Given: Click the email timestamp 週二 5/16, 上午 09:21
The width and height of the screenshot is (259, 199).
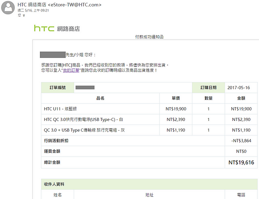Looking at the screenshot, I should (33, 10).
